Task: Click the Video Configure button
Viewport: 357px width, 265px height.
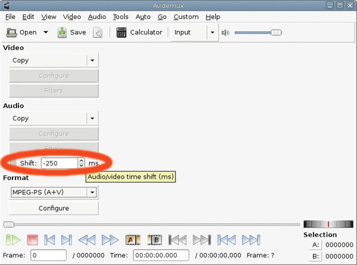Action: click(54, 75)
